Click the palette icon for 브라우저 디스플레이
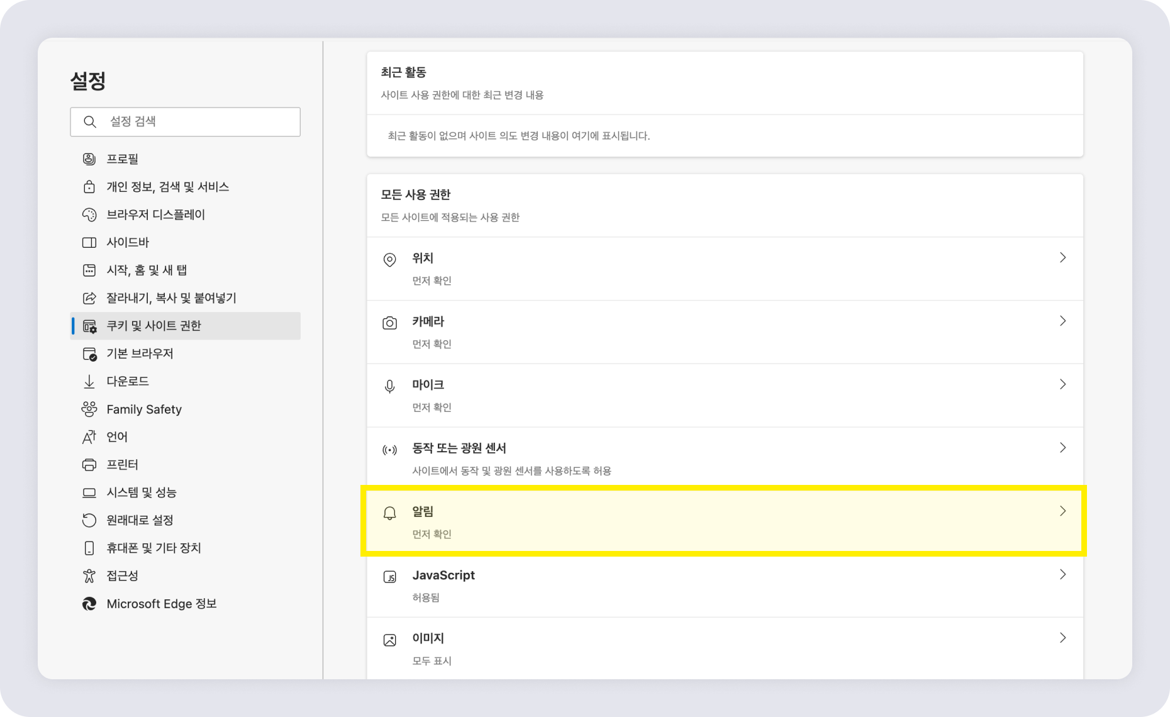1170x717 pixels. (x=89, y=214)
